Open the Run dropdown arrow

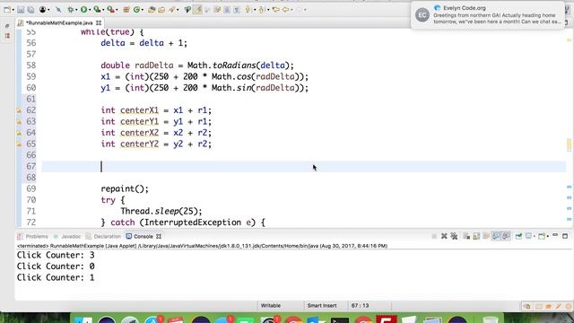[x=90, y=10]
